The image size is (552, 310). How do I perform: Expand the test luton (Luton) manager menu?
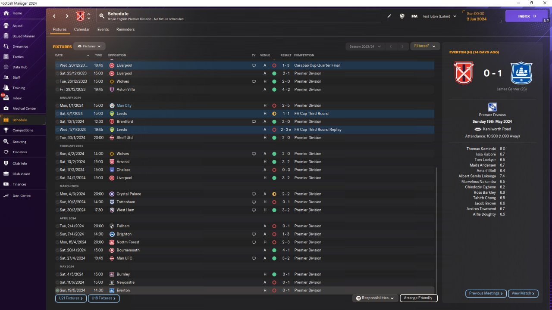point(439,16)
